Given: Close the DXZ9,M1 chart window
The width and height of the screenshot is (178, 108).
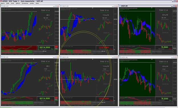Looking at the screenshot, I should coord(176,57).
